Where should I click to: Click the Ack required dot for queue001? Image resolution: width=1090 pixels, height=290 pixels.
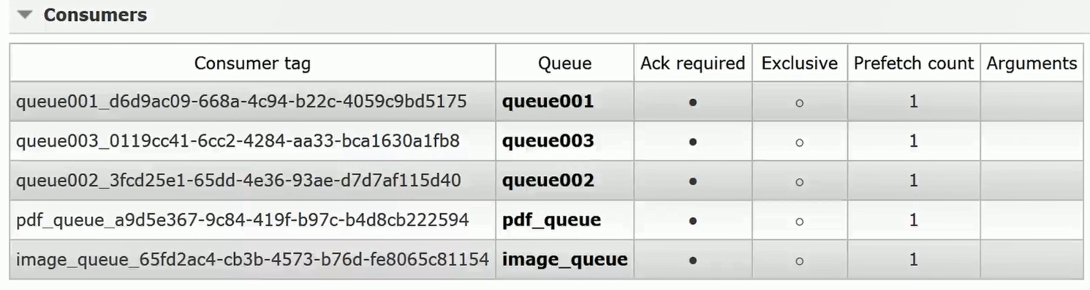[692, 103]
